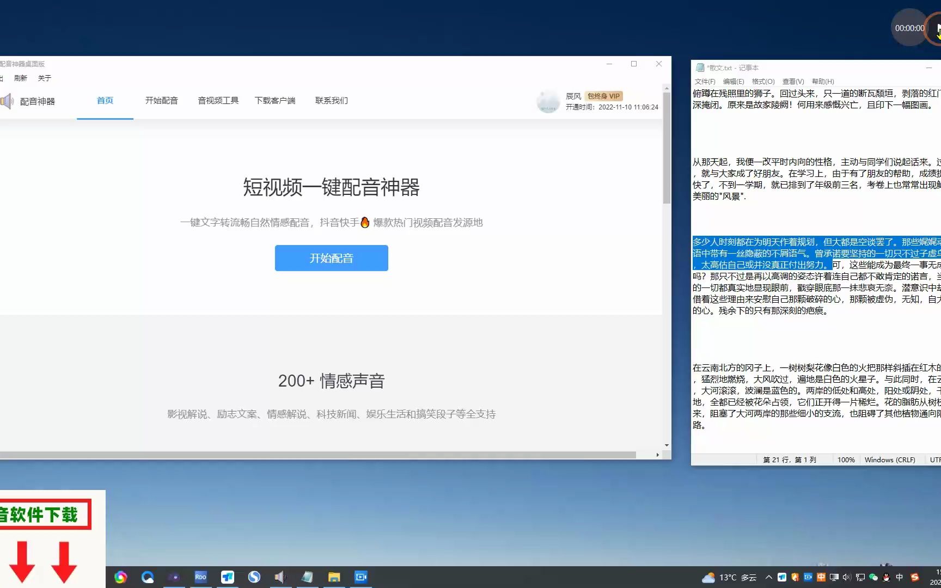941x588 pixels.
Task: Open the 编辑(E) menu in Notepad
Action: 734,82
